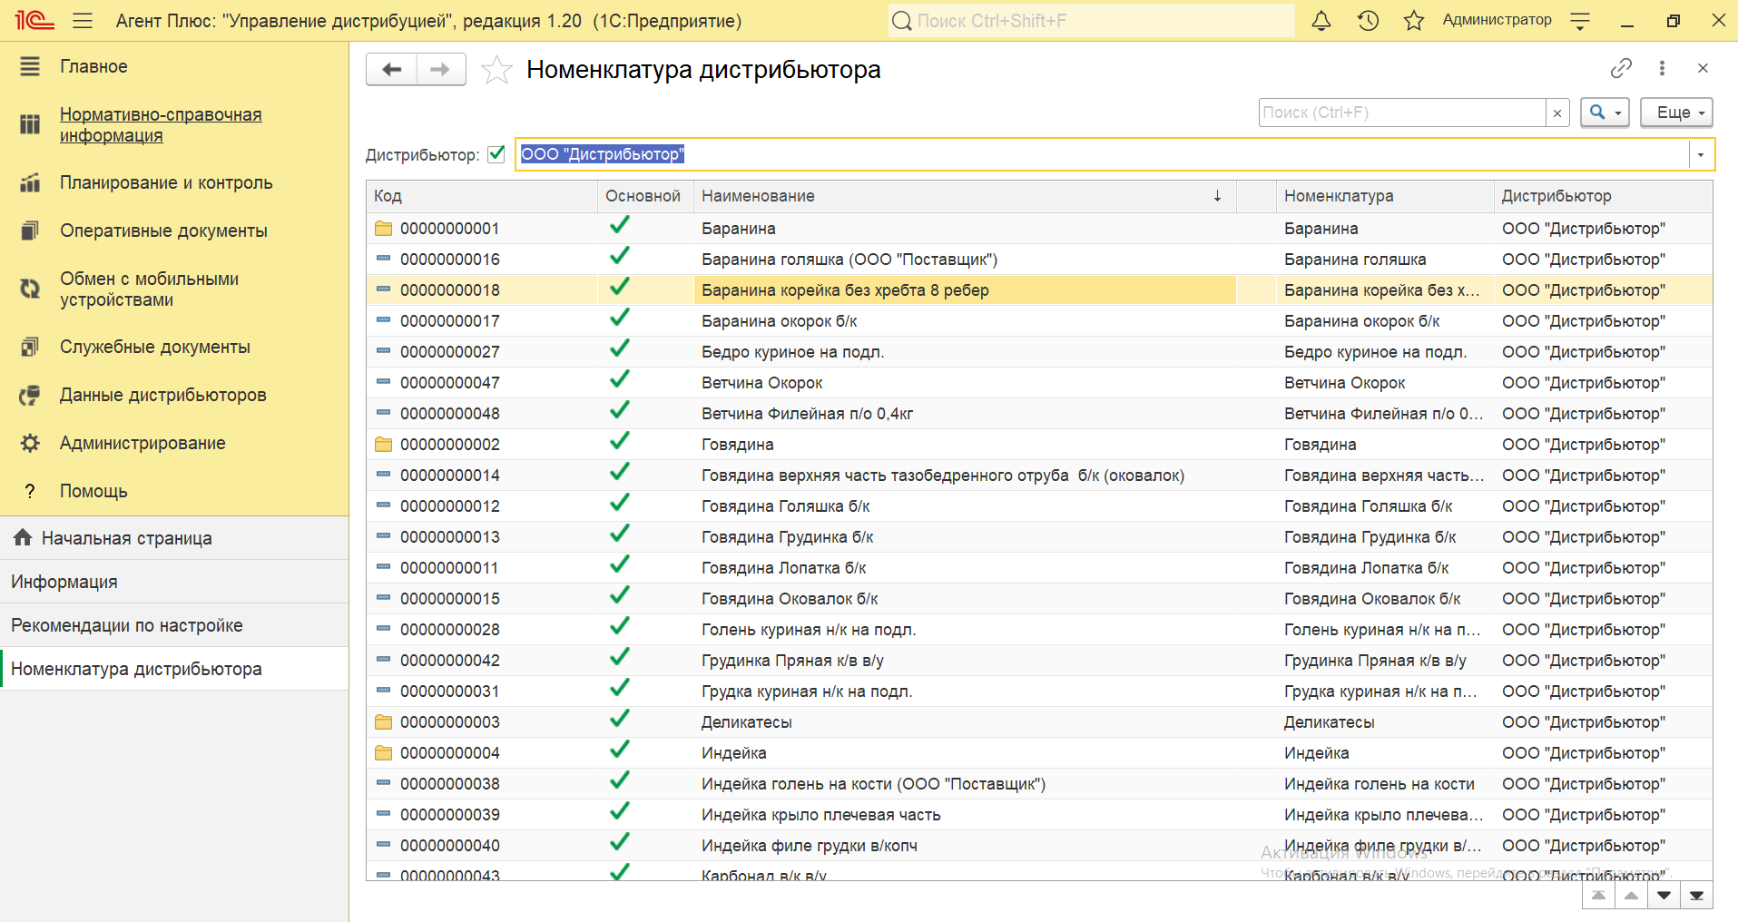The height and width of the screenshot is (922, 1738).
Task: Move list up one step arrow
Action: coord(1631,896)
